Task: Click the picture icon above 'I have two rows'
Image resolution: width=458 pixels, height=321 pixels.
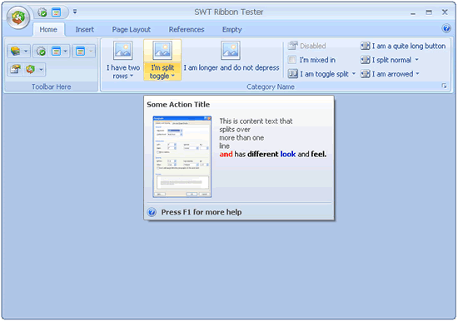Action: 123,51
